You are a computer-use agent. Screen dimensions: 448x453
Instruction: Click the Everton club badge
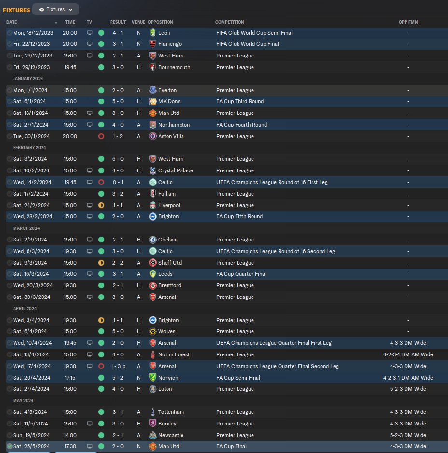pyautogui.click(x=153, y=90)
